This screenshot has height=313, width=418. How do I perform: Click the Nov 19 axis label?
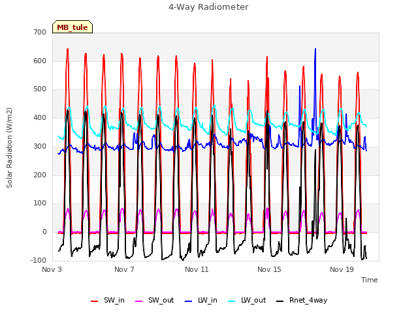tap(342, 269)
